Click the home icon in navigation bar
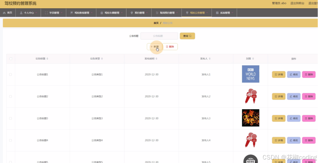This screenshot has height=163, width=318. click(x=4, y=13)
